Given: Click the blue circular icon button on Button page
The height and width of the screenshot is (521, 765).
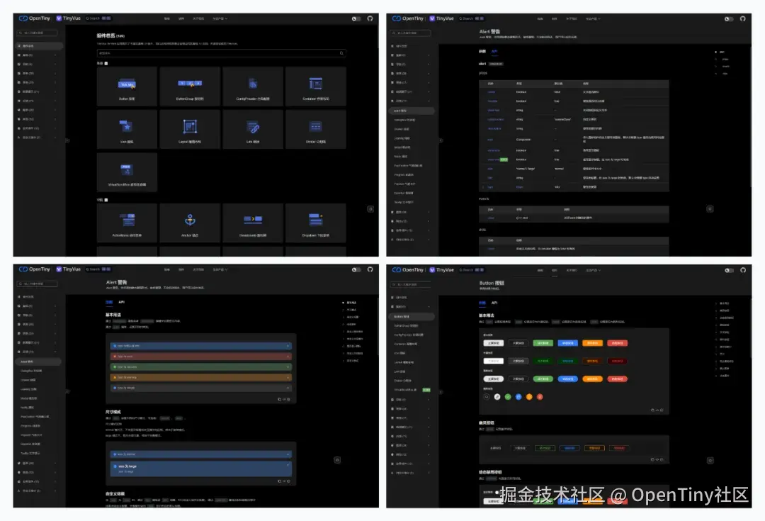Looking at the screenshot, I should [518, 397].
